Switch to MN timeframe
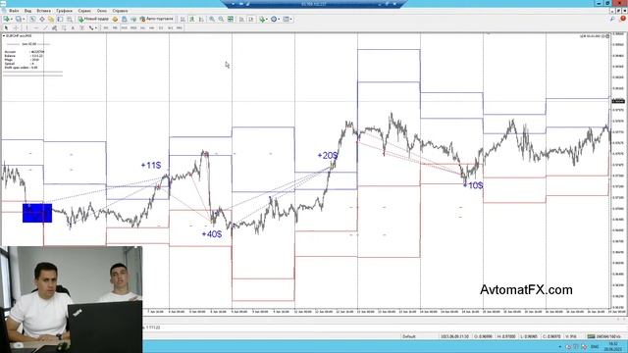This screenshot has height=353, width=628. 180,28
